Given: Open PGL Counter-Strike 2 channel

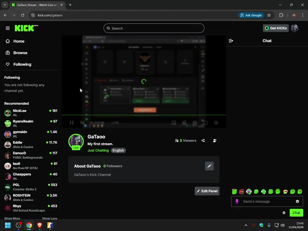Looking at the screenshot, I should [31, 187].
